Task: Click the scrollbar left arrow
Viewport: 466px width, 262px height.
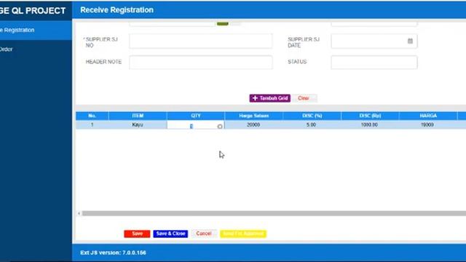Action: click(x=79, y=213)
